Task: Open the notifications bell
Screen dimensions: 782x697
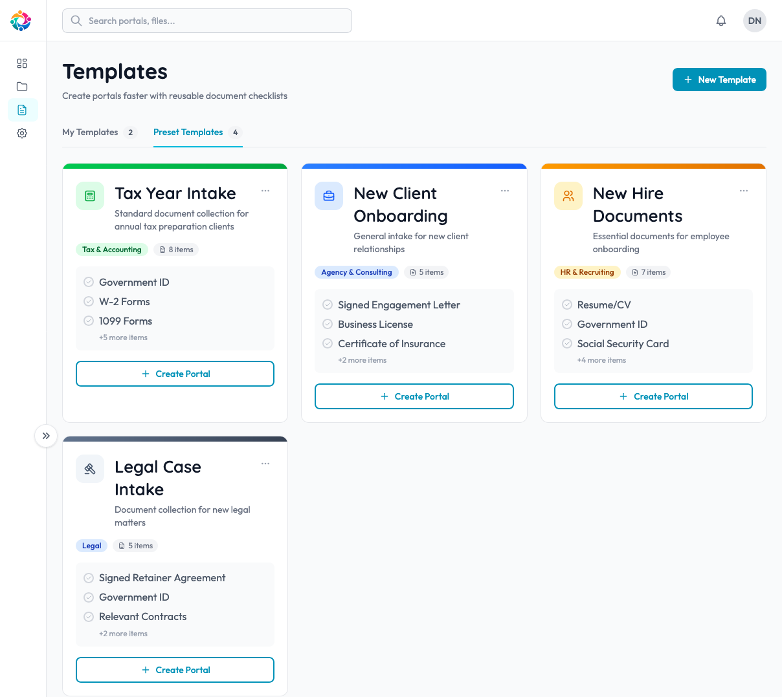Action: [721, 20]
